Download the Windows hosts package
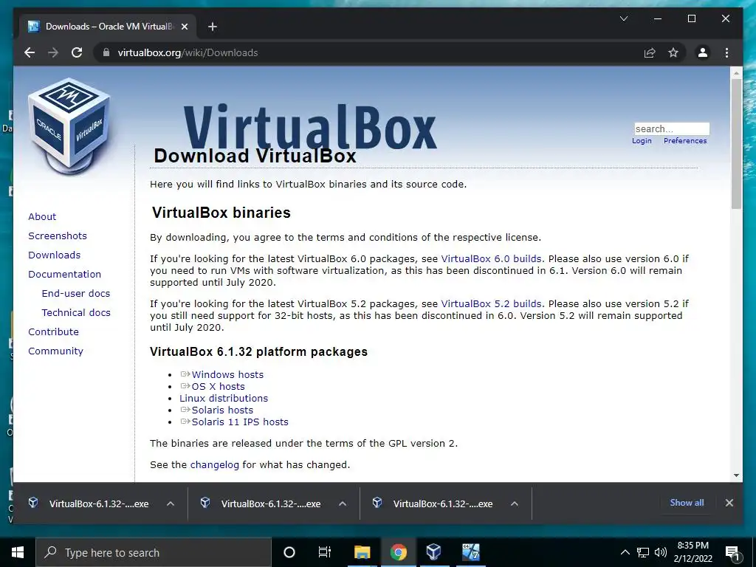This screenshot has height=567, width=756. pyautogui.click(x=227, y=374)
